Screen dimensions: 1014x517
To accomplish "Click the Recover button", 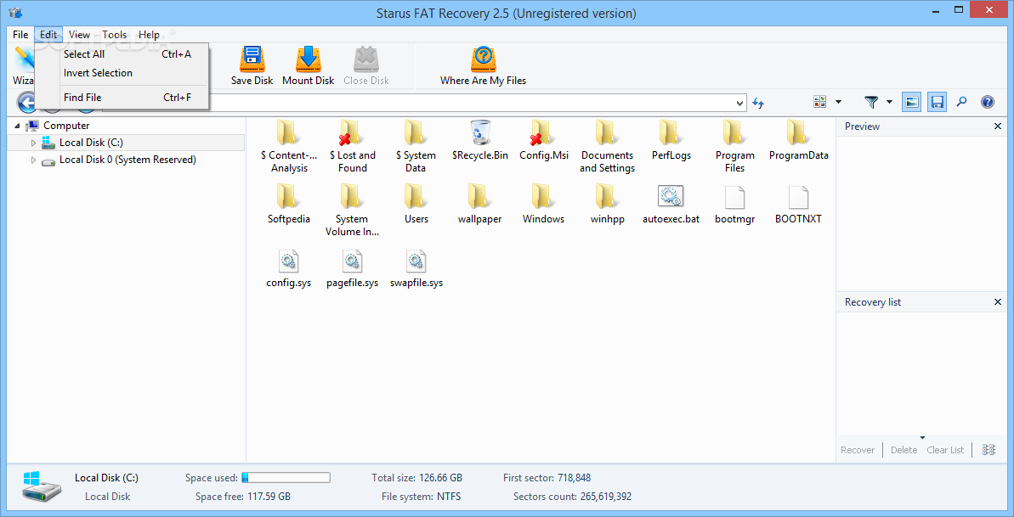I will [858, 450].
